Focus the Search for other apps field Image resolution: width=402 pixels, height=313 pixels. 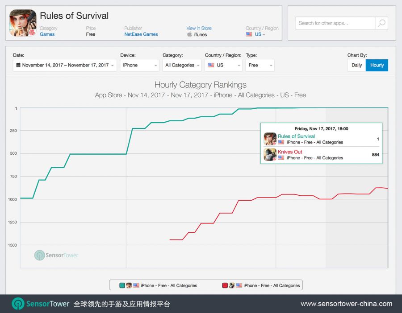pos(335,23)
